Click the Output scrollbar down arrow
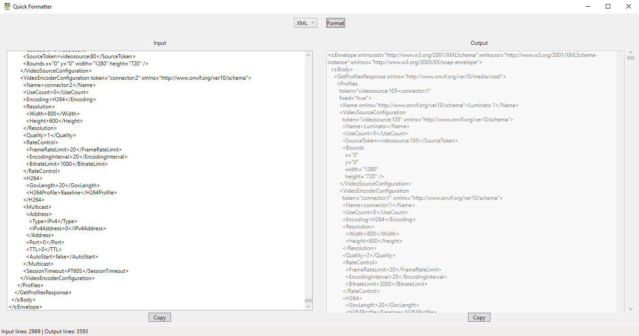Image resolution: width=639 pixels, height=336 pixels. point(630,309)
